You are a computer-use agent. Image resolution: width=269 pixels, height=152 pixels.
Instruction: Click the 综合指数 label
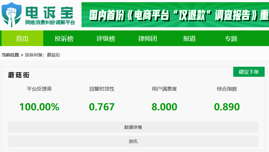coord(227,89)
